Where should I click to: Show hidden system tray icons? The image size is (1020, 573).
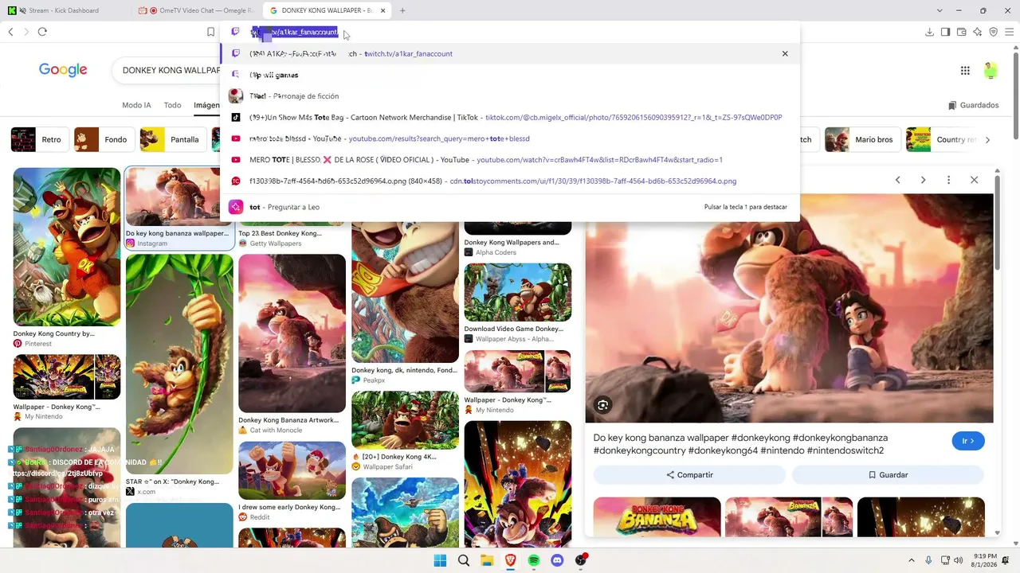pos(912,560)
